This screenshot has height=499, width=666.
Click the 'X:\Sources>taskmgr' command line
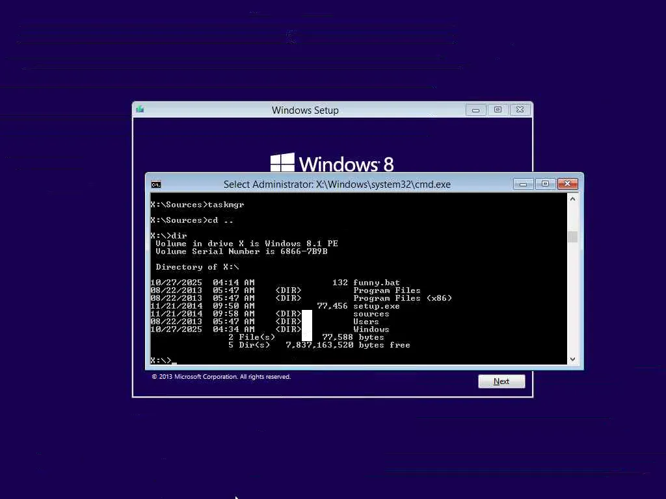[x=197, y=205]
